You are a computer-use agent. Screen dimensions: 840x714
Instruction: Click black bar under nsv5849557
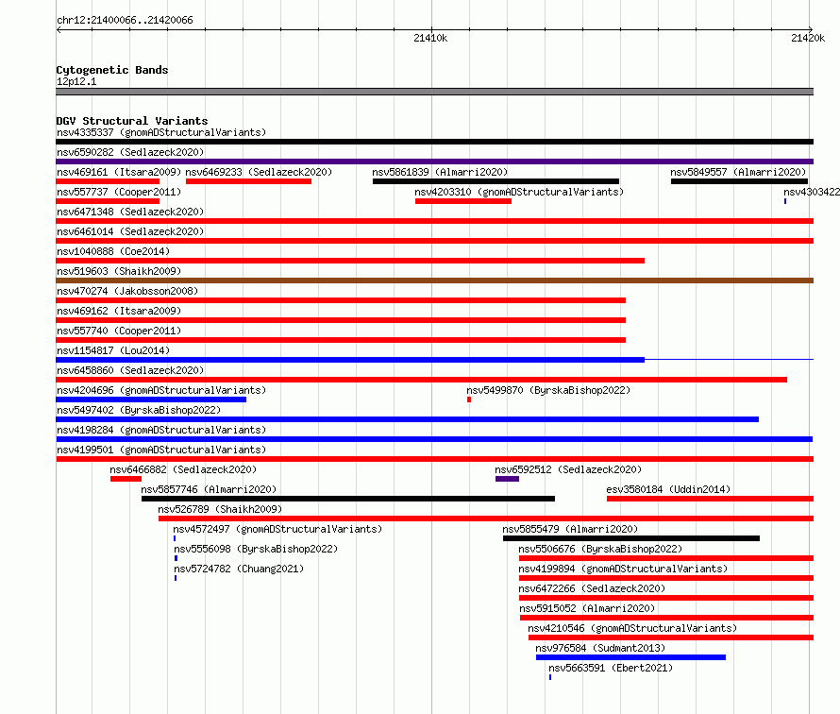[x=739, y=181]
